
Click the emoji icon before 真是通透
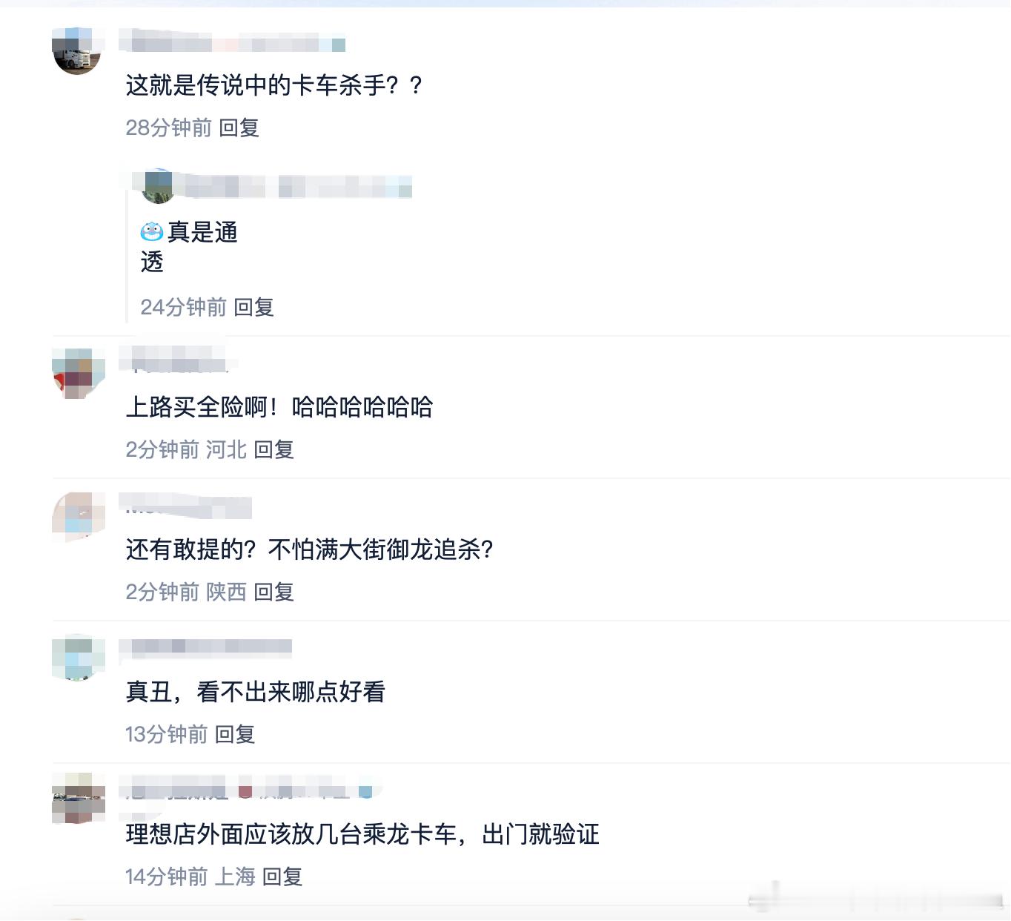(x=151, y=232)
